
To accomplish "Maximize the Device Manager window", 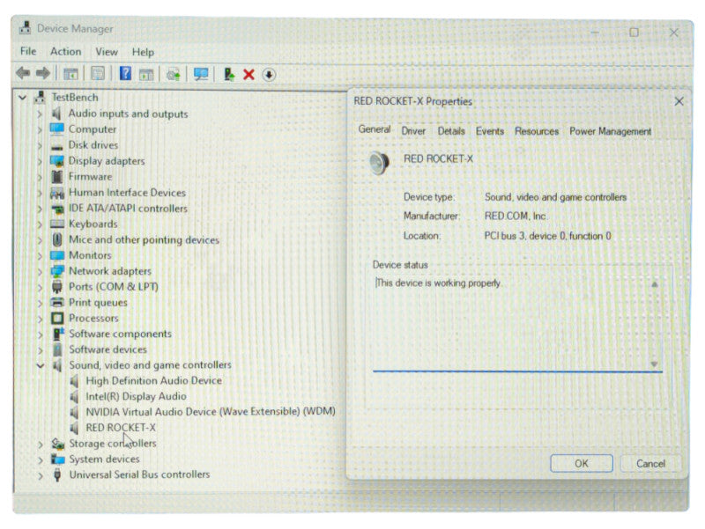I will pos(634,33).
